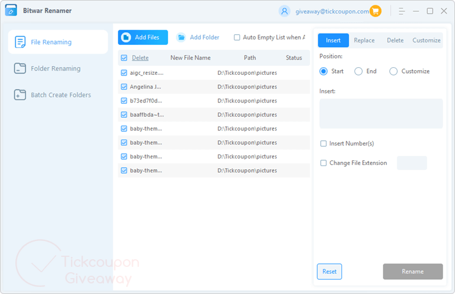Click the Bitwar Renamer app logo
The width and height of the screenshot is (455, 294).
pos(11,10)
